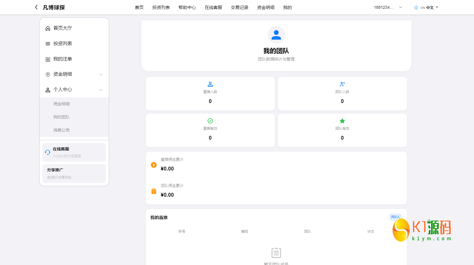This screenshot has height=265, width=474.
Task: Click the blue user avatar above 我的团队
Action: [276, 35]
